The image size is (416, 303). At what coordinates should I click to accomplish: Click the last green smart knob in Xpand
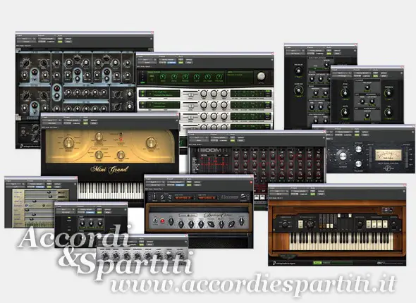click(219, 78)
